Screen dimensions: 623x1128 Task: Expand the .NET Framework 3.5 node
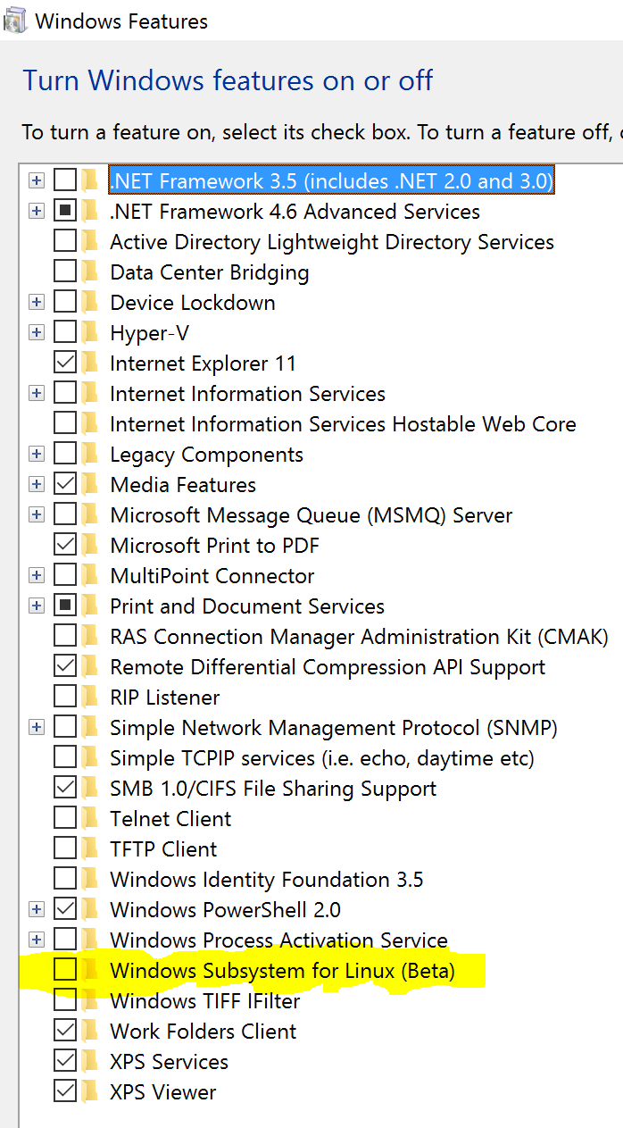click(x=36, y=181)
